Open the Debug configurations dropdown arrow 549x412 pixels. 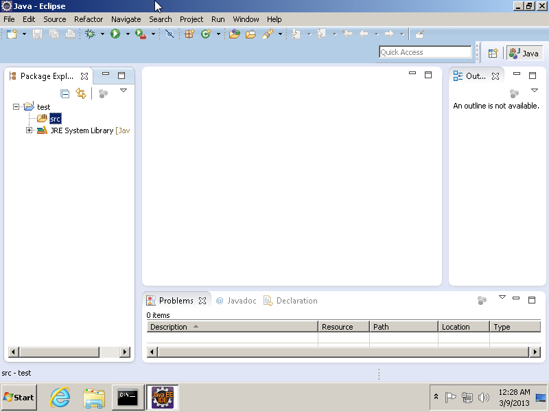pos(102,34)
